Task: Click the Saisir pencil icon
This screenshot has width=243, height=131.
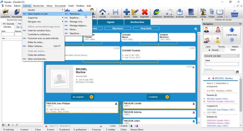Action: tap(135, 13)
